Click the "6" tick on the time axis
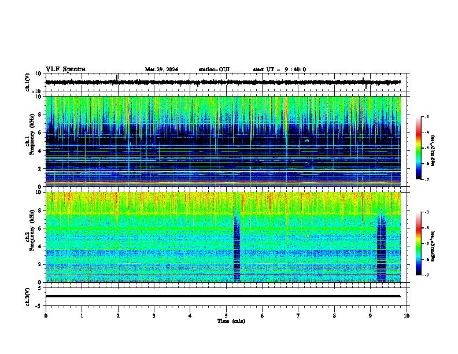The width and height of the screenshot is (458, 354). [x=263, y=316]
